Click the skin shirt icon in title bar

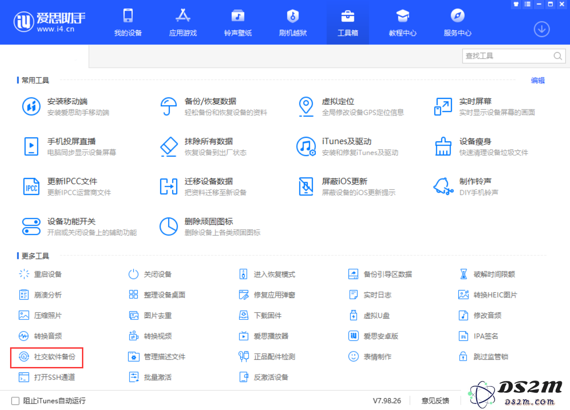[x=516, y=4]
